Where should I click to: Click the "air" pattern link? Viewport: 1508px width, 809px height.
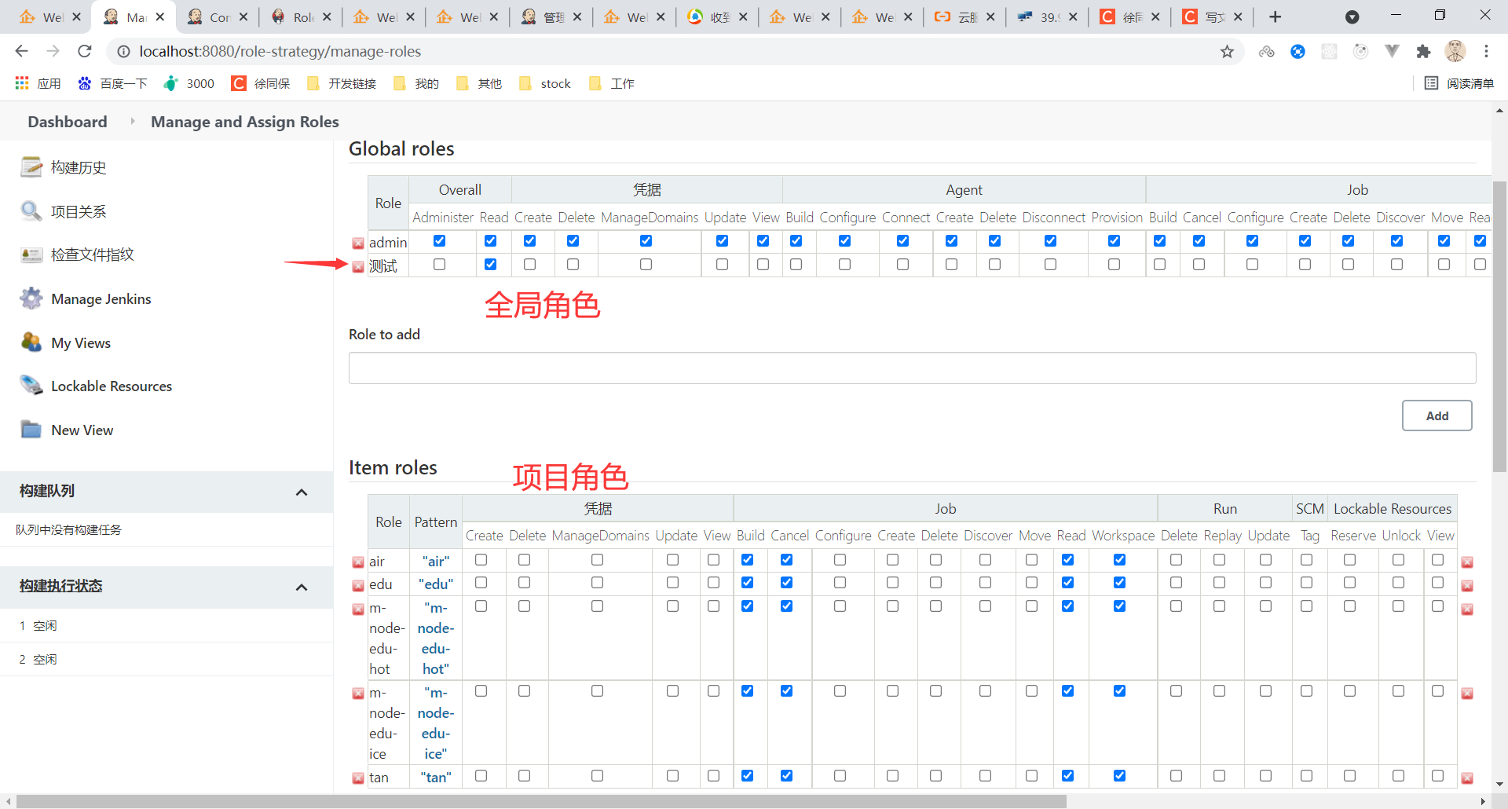[x=436, y=562]
